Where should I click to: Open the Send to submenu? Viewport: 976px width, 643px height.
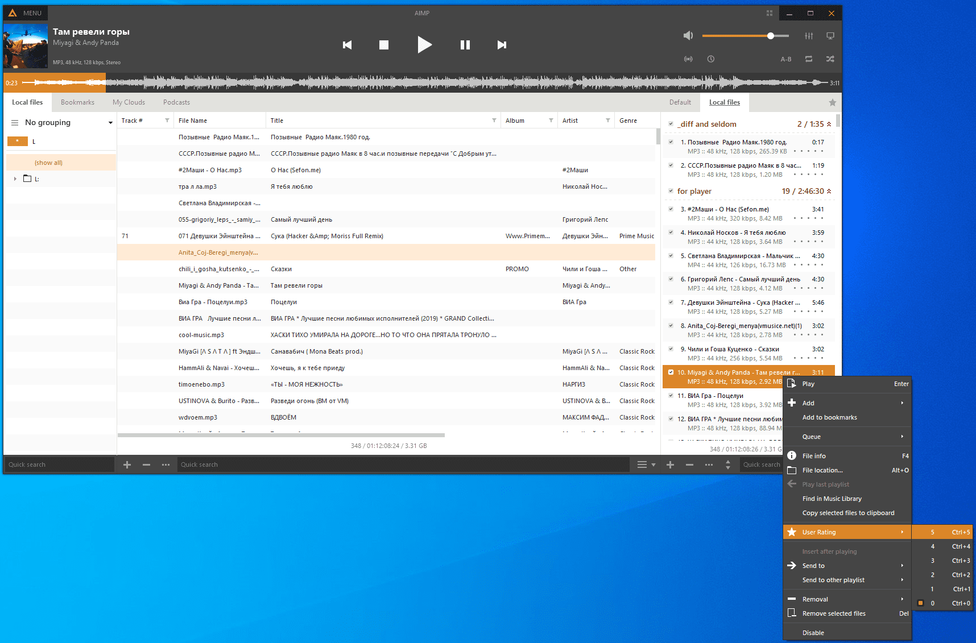[x=847, y=566]
